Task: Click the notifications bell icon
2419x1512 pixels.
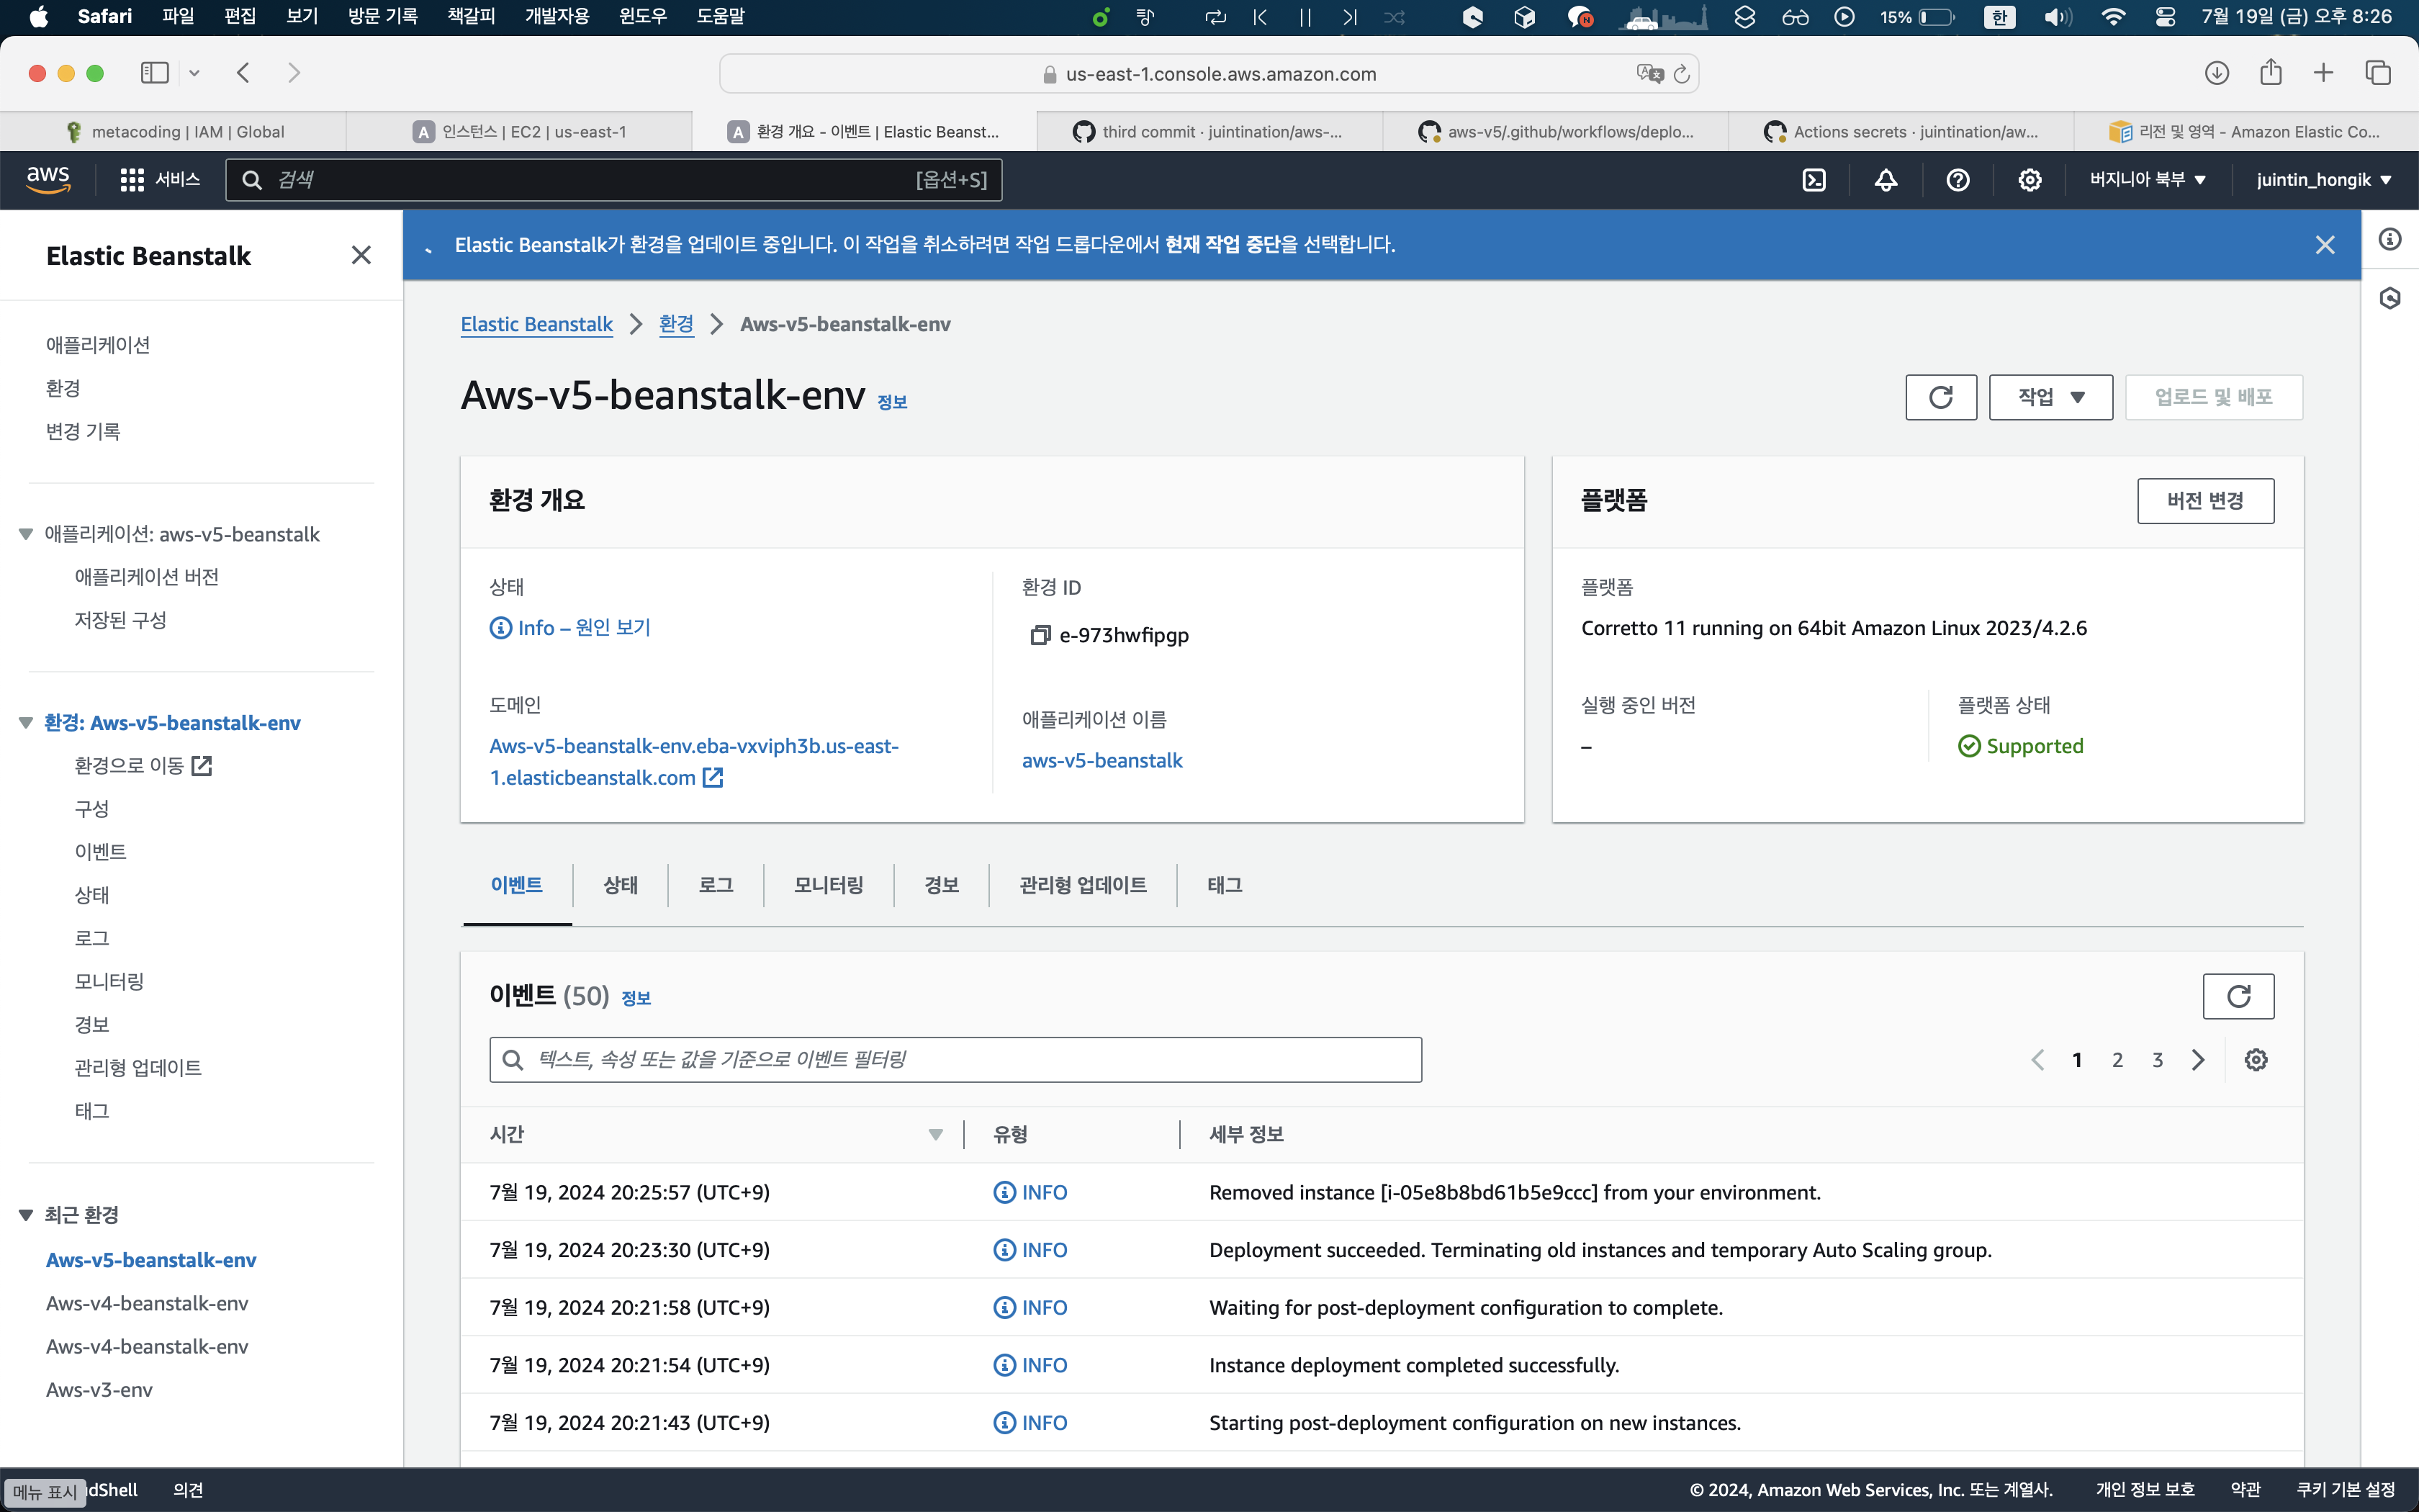Action: click(x=1886, y=180)
